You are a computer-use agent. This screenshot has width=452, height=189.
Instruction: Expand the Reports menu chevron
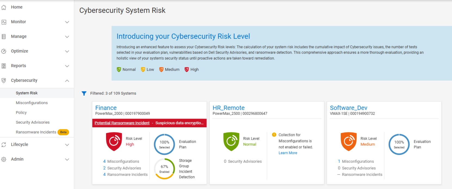(67, 66)
